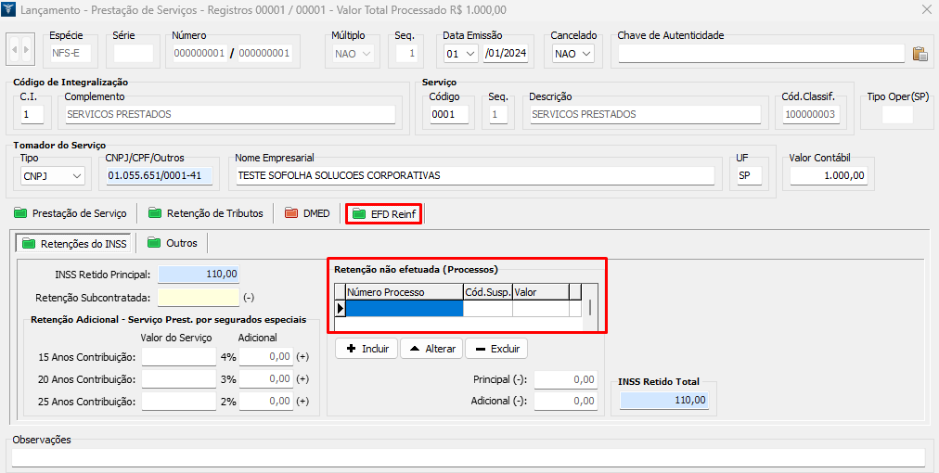Open the Prestação de Serviço tab
This screenshot has height=473, width=939.
coord(71,213)
